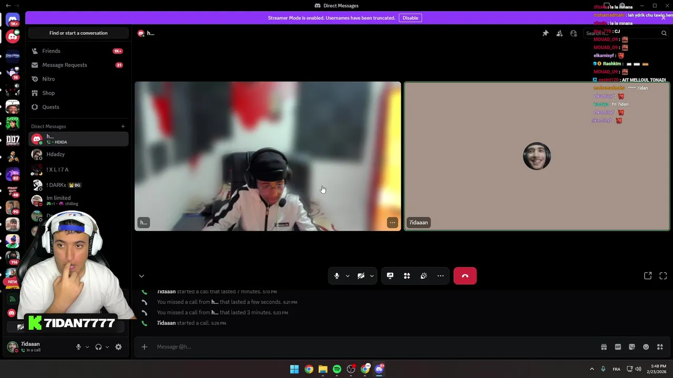Open File Explorer from the taskbar
The height and width of the screenshot is (378, 673).
tap(323, 369)
